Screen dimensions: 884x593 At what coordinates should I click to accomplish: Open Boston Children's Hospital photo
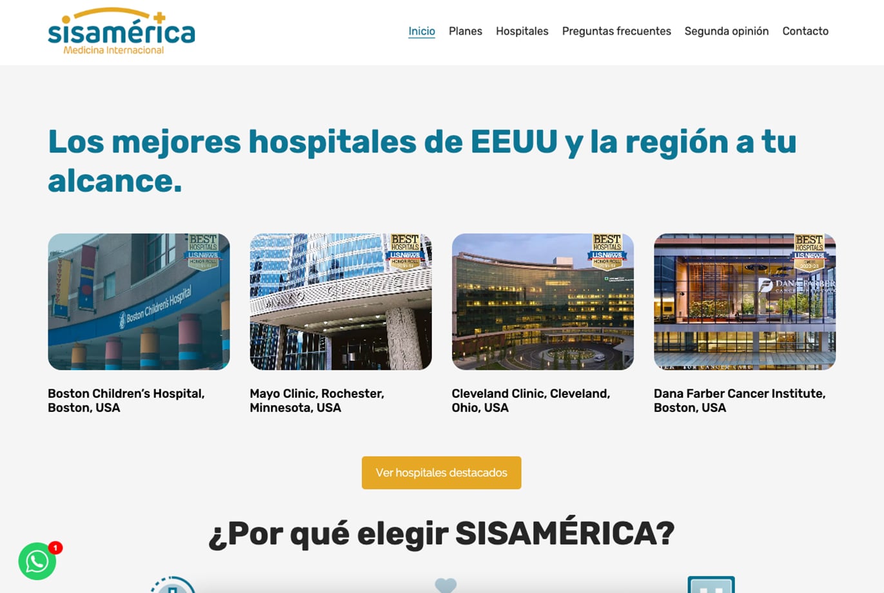pyautogui.click(x=139, y=302)
